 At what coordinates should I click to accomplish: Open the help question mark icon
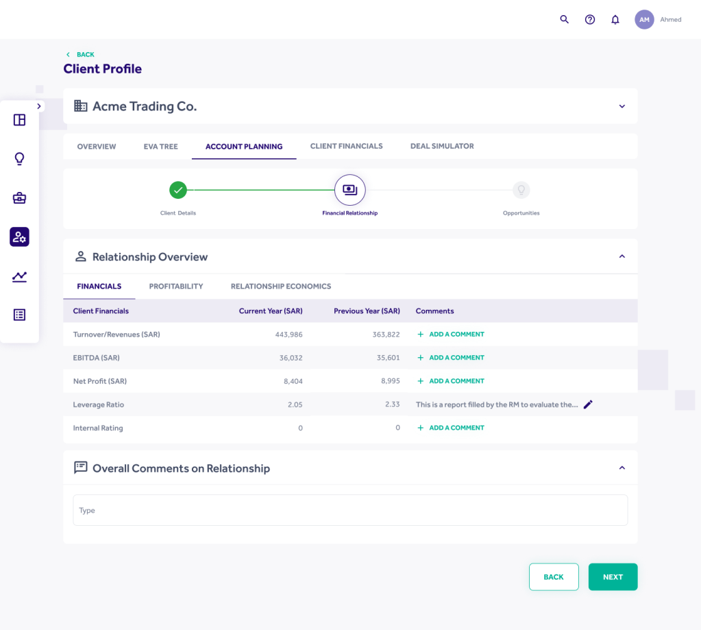coord(589,19)
